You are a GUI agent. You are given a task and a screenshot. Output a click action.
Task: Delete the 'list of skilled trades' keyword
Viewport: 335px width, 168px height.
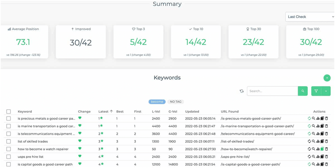tap(326, 141)
